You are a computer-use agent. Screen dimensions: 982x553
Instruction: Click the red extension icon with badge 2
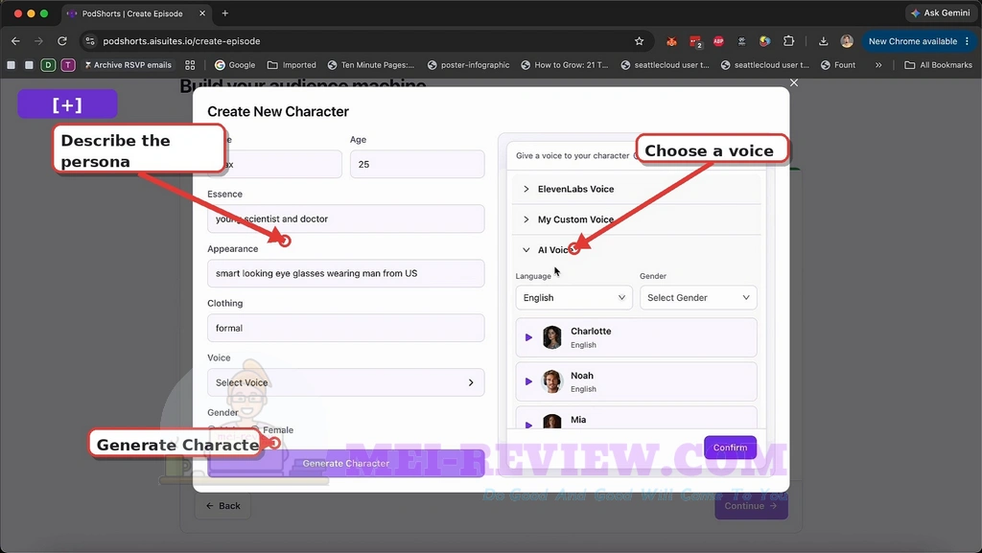click(x=696, y=42)
